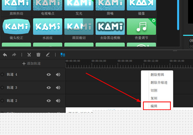This screenshot has height=135, width=193.
Task: Mute the speaker on 轨道 2
Action: [x=58, y=101]
